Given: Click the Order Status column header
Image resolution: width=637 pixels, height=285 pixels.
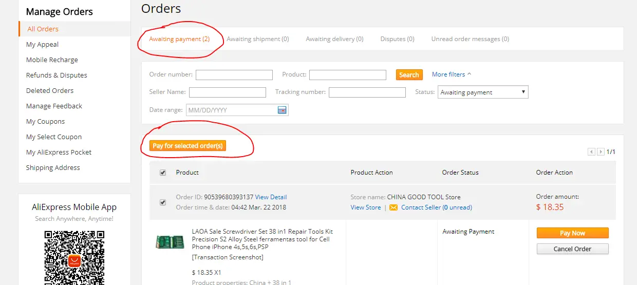Looking at the screenshot, I should point(460,173).
